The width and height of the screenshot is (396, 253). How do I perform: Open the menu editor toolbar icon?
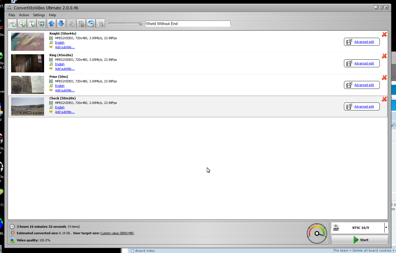point(42,24)
